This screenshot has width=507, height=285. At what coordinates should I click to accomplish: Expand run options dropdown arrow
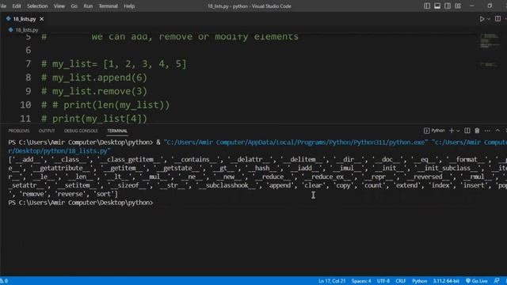[489, 19]
